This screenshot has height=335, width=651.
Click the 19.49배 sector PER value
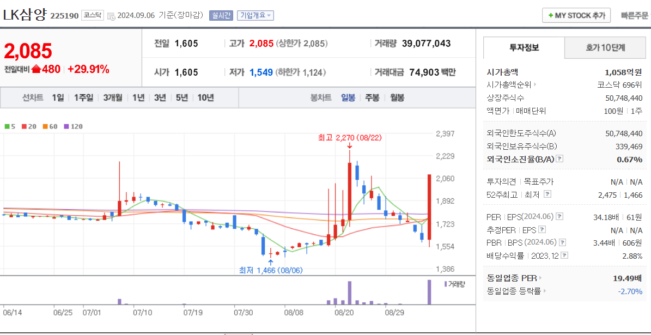[x=628, y=278]
